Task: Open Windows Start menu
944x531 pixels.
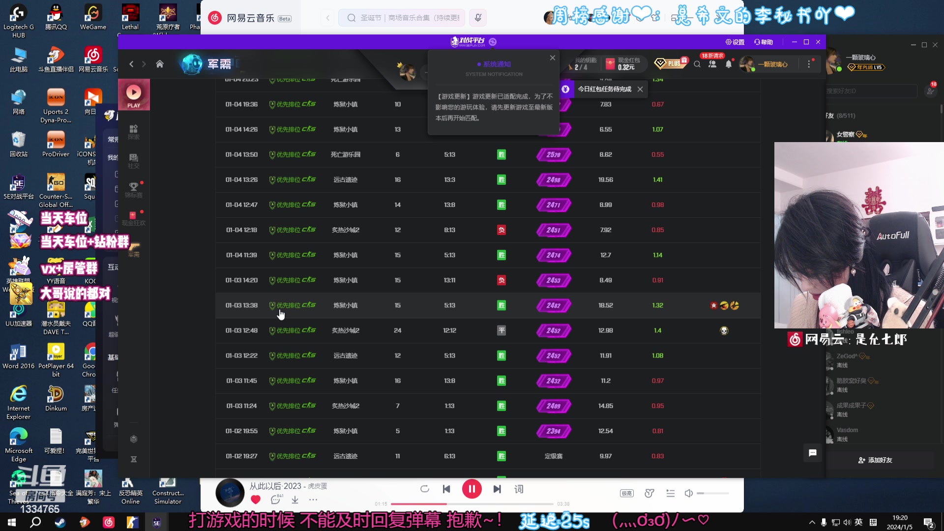Action: (12, 522)
